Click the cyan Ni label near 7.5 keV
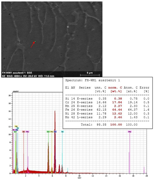This screenshot has height=180, width=154. click(62, 132)
